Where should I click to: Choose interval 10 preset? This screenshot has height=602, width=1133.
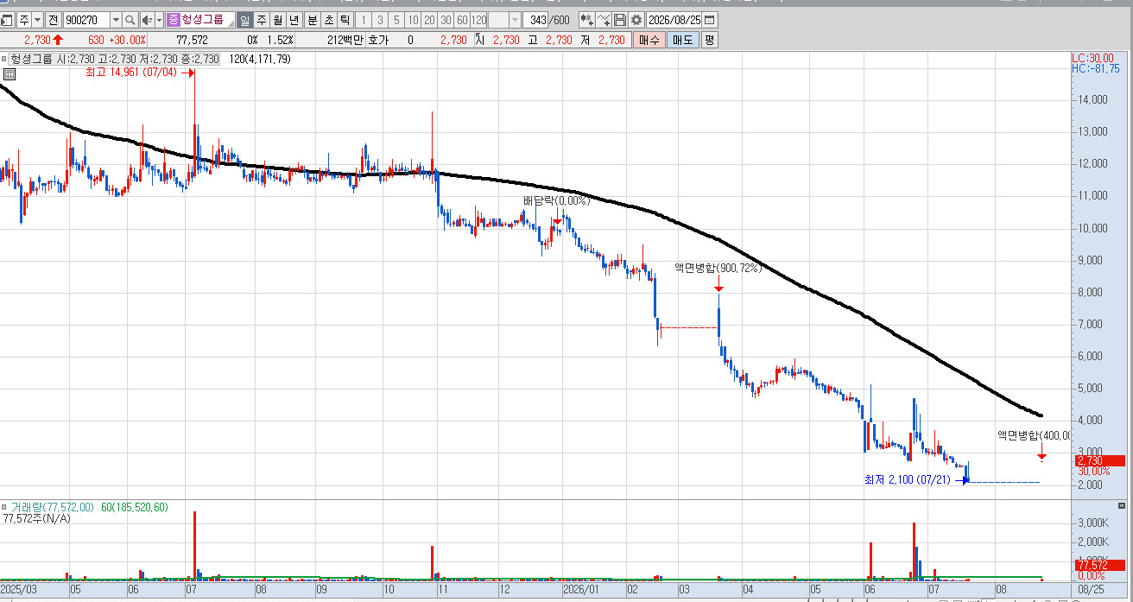pyautogui.click(x=413, y=20)
